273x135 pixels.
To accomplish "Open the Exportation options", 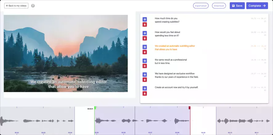I will tap(201, 6).
